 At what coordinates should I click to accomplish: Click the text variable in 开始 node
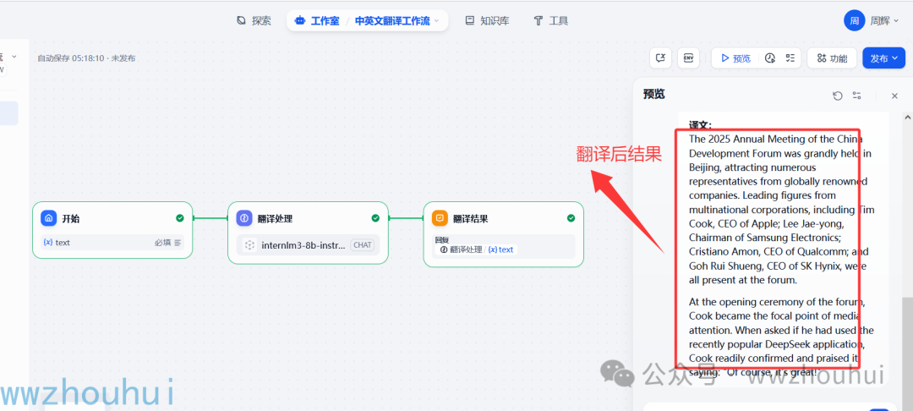[x=57, y=242]
